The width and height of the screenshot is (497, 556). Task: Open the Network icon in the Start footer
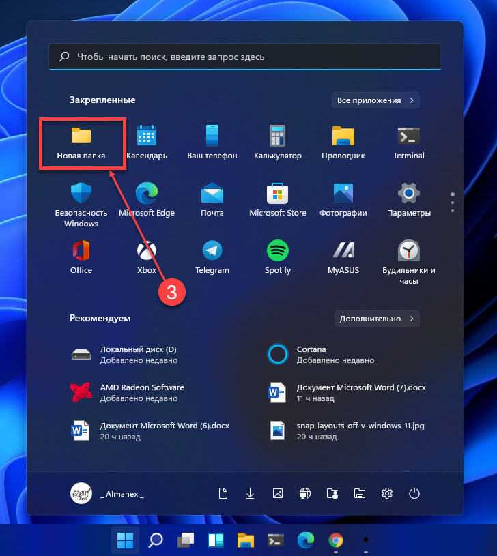coord(304,493)
